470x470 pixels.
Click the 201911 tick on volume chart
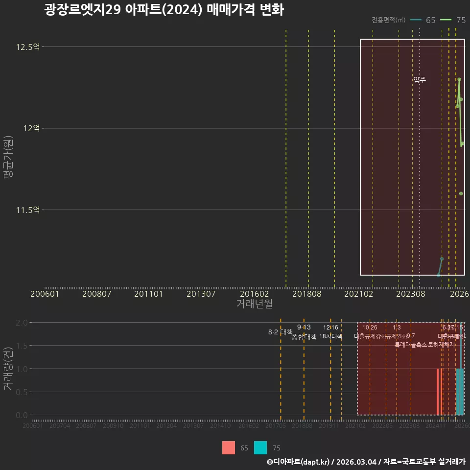click(x=329, y=425)
